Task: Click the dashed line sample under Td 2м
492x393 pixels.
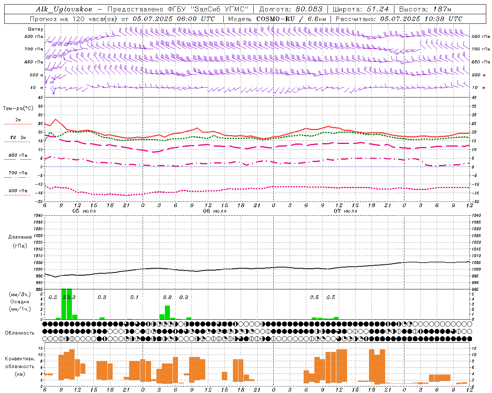Action: [x=17, y=142]
